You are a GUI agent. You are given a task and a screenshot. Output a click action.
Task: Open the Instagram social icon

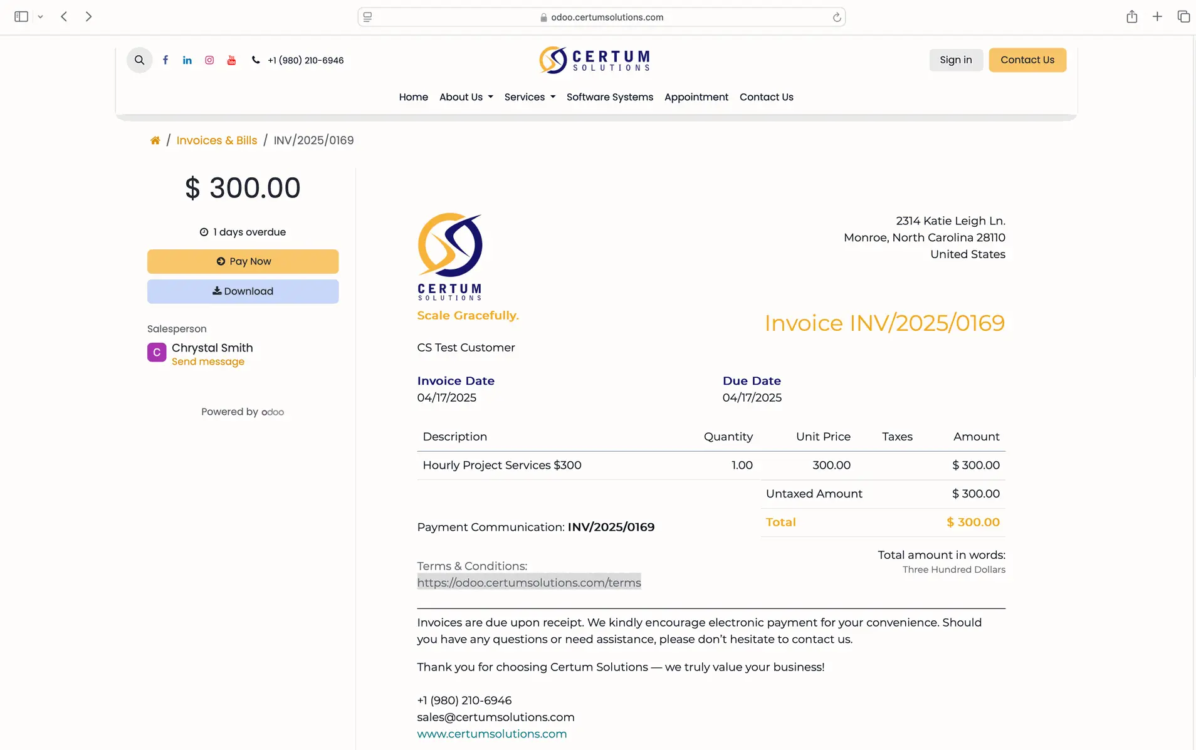pyautogui.click(x=209, y=60)
